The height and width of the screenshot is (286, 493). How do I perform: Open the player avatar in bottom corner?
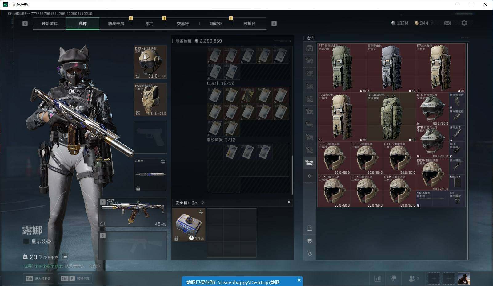coord(464,278)
